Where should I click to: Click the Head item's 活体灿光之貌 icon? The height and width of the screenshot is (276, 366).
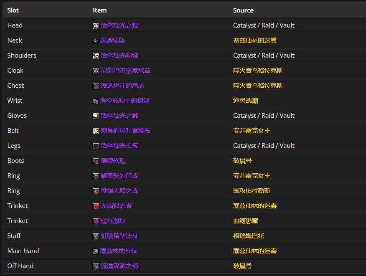(x=95, y=25)
